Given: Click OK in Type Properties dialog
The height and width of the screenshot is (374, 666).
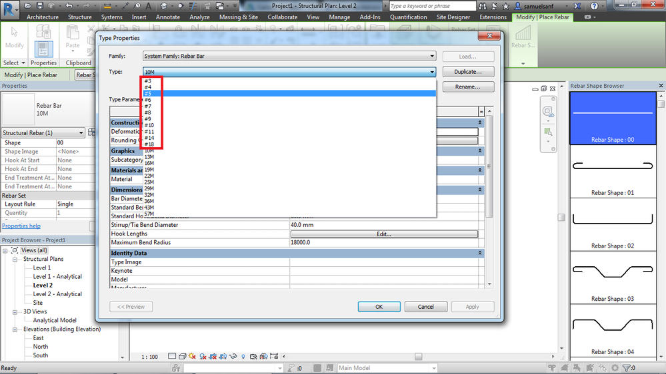Looking at the screenshot, I should click(379, 307).
